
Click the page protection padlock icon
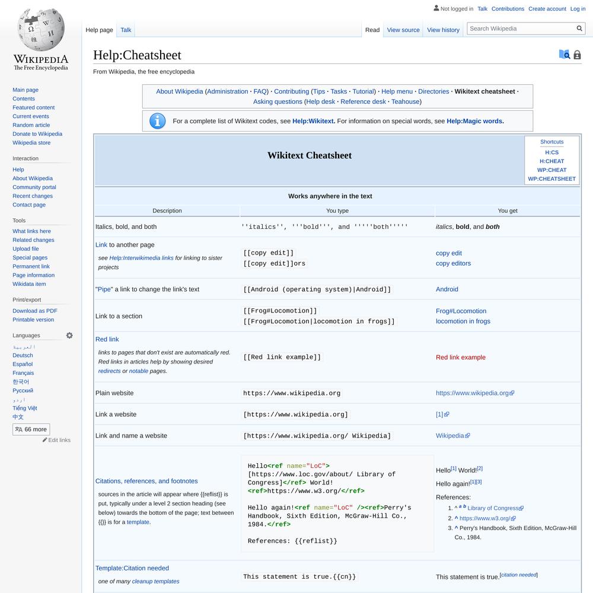pos(577,55)
